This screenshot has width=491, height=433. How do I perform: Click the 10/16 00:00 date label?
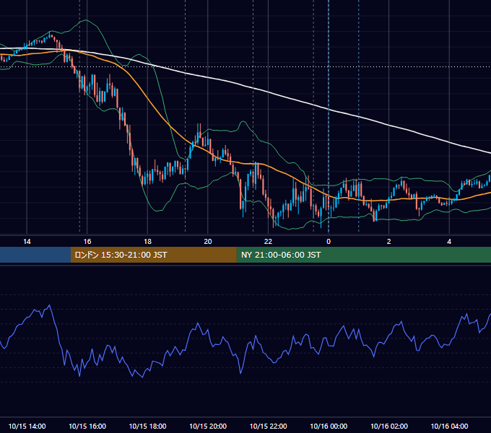tap(329, 426)
